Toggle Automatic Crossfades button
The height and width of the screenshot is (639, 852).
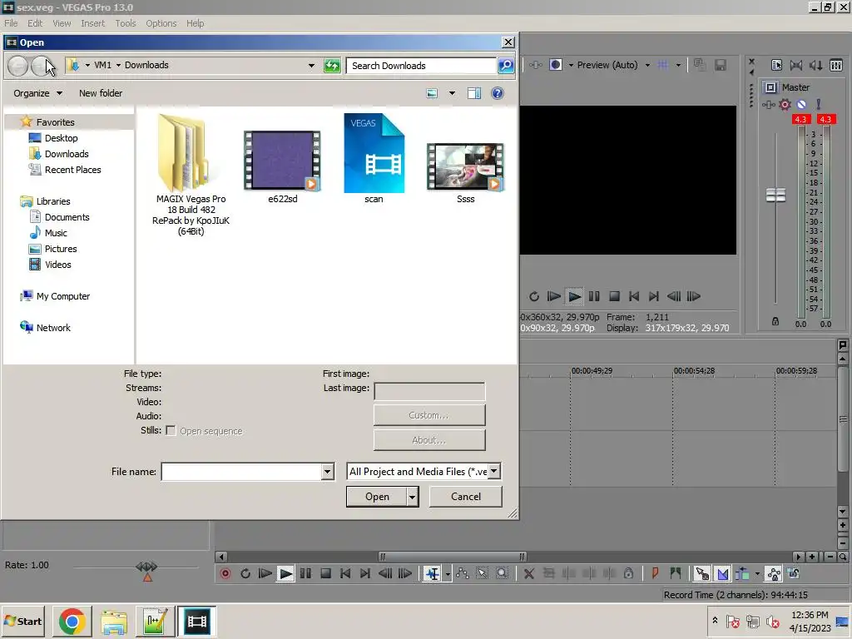(723, 574)
